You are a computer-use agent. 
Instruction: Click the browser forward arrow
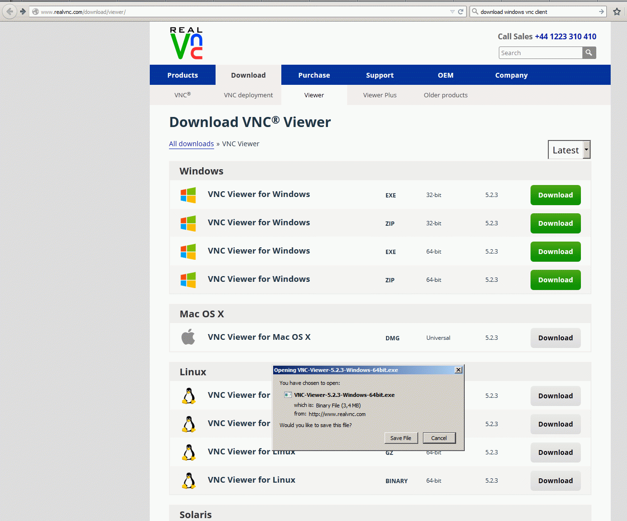coord(23,12)
